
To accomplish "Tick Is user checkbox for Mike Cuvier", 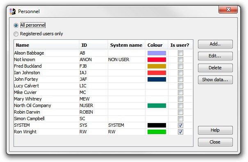I will pos(180,92).
